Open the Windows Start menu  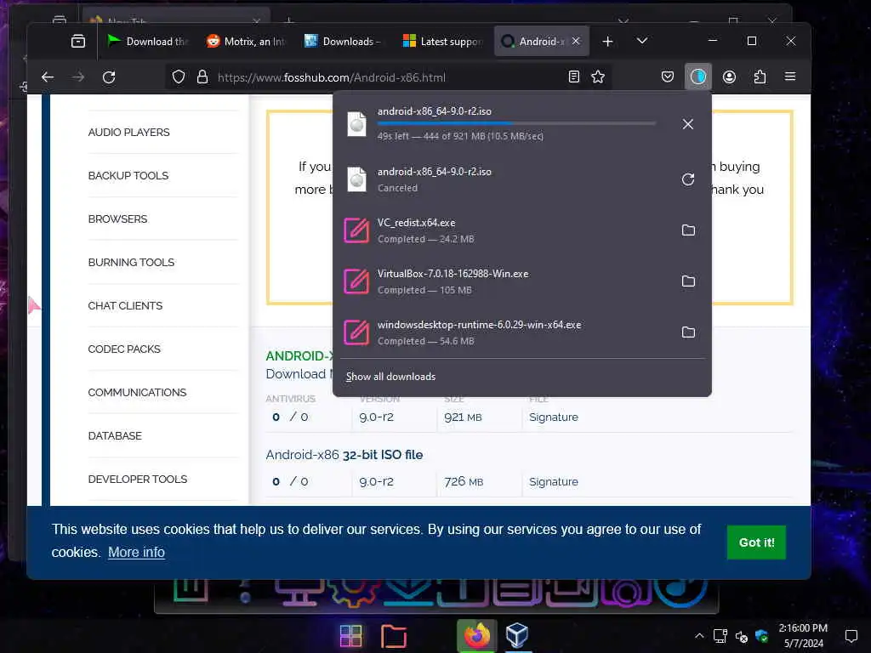pyautogui.click(x=350, y=636)
